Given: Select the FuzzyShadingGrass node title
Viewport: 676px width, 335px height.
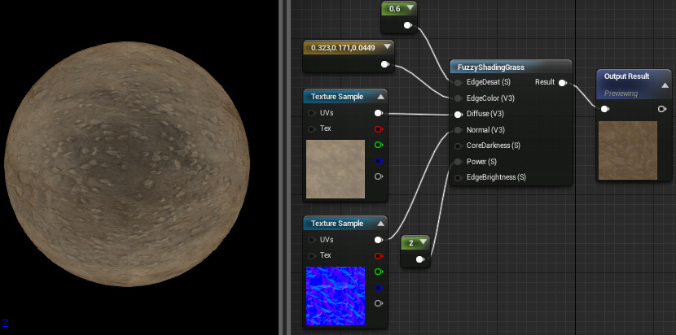Looking at the screenshot, I should [x=497, y=67].
